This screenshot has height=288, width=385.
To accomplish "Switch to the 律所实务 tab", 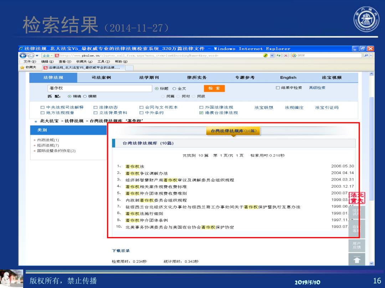I will pyautogui.click(x=197, y=78).
